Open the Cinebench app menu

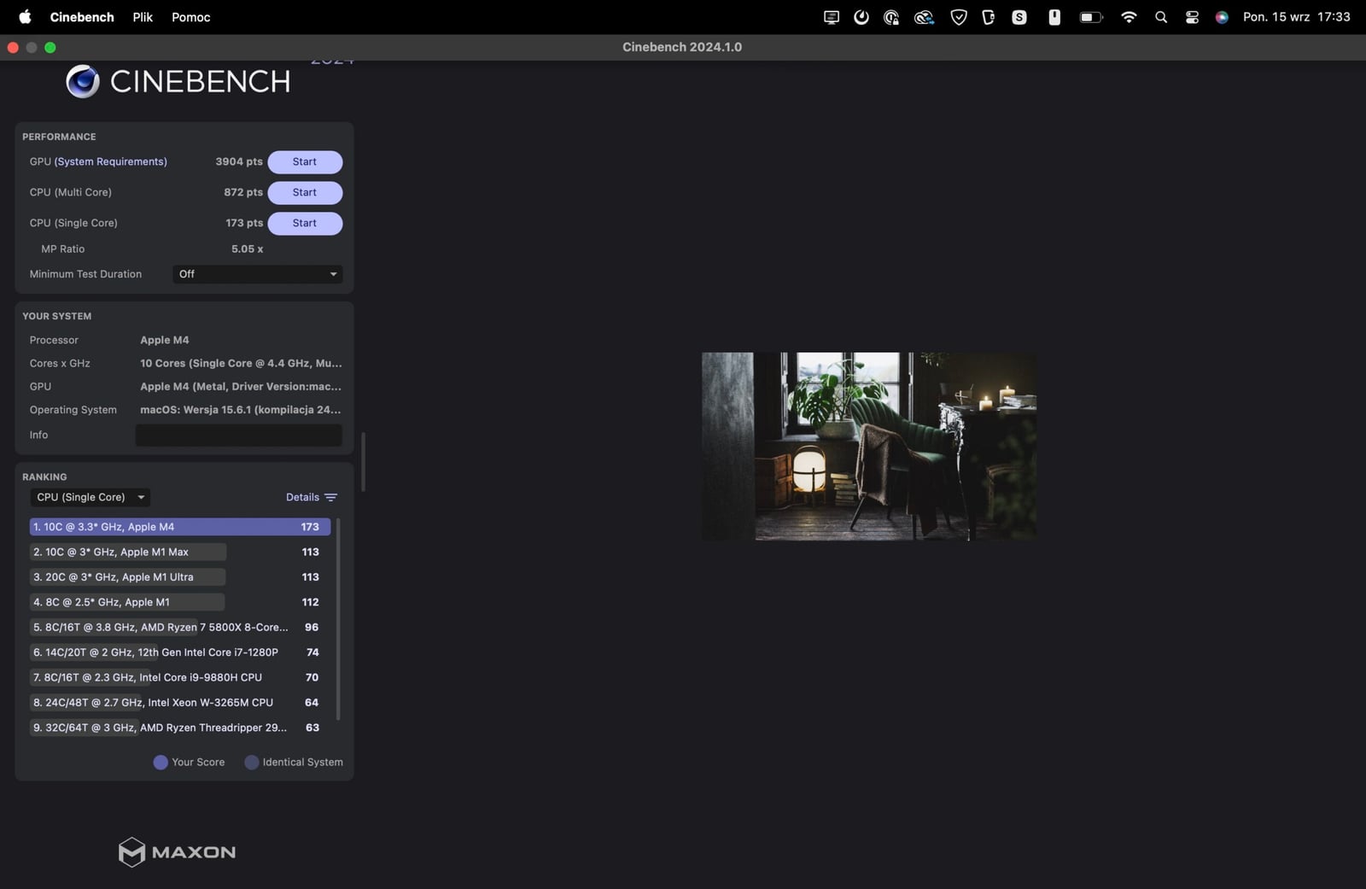point(82,17)
